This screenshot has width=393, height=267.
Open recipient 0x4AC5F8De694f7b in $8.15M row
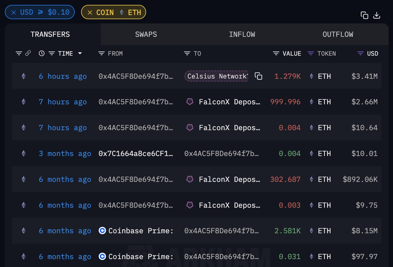pos(222,231)
